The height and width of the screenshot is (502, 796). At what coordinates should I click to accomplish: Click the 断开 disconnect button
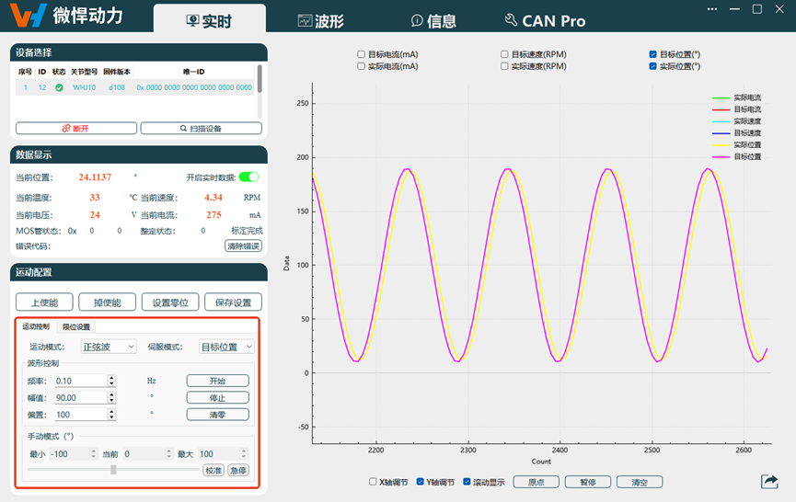(76, 128)
